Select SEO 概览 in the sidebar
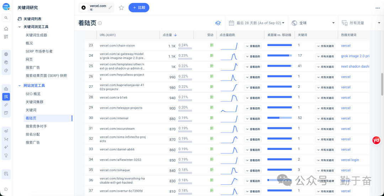This screenshot has height=196, width=384. pos(33,94)
